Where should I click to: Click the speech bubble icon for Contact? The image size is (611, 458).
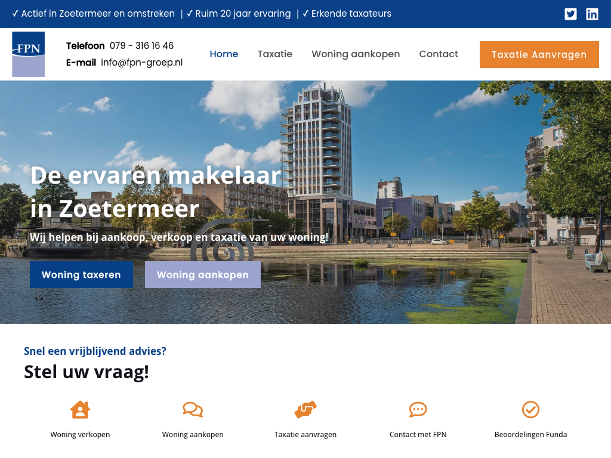point(418,410)
